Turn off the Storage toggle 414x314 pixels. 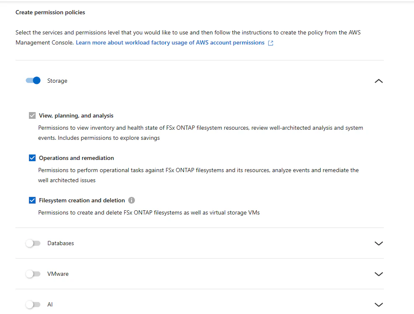pos(33,81)
